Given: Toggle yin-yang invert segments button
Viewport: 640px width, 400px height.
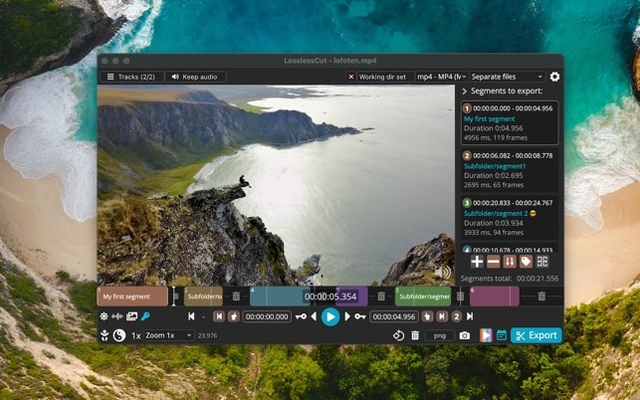Looking at the screenshot, I should point(118,335).
